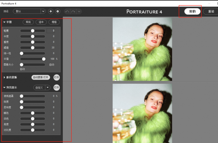Image resolution: width=218 pixels, height=143 pixels.
Task: Click the add preset plus icon
Action: pyautogui.click(x=51, y=11)
